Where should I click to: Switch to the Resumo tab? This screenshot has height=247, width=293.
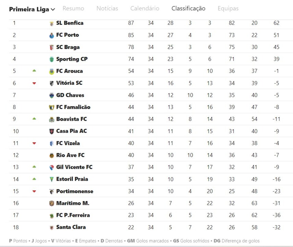pyautogui.click(x=73, y=9)
